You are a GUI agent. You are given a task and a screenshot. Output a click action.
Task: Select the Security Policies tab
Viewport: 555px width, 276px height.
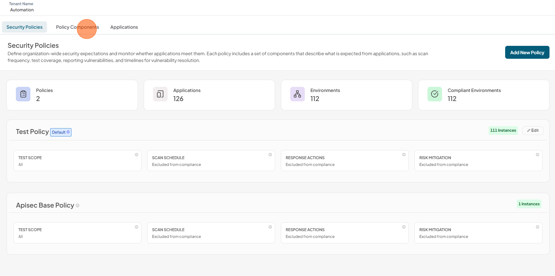pyautogui.click(x=25, y=27)
